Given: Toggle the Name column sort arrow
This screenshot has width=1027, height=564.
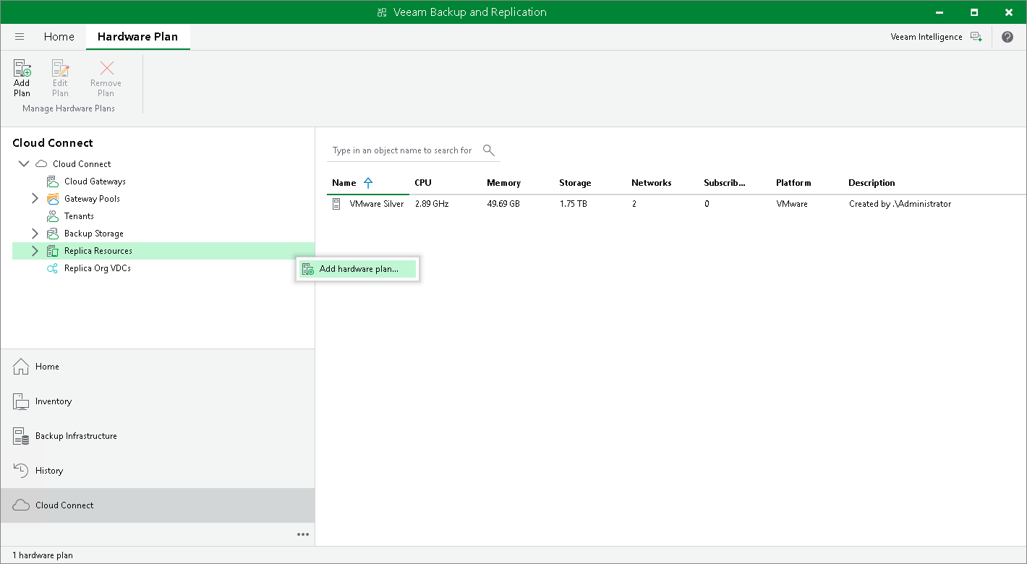Looking at the screenshot, I should (368, 183).
